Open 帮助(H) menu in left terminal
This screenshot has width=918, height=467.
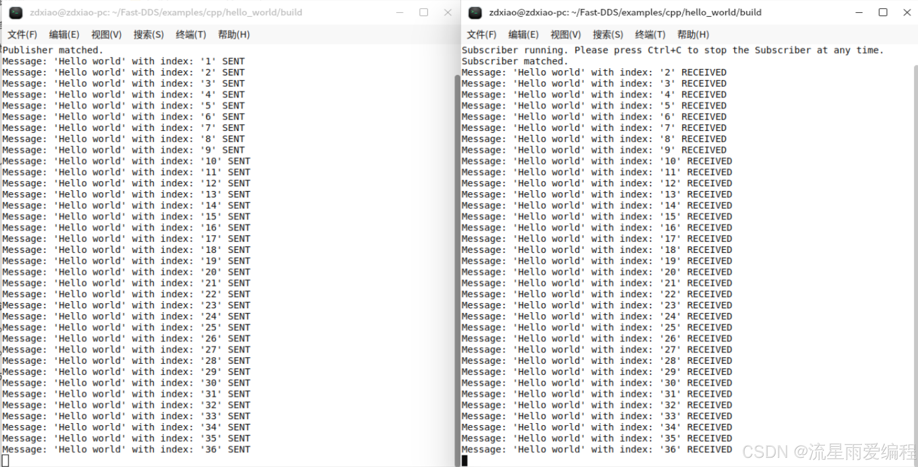click(x=234, y=35)
